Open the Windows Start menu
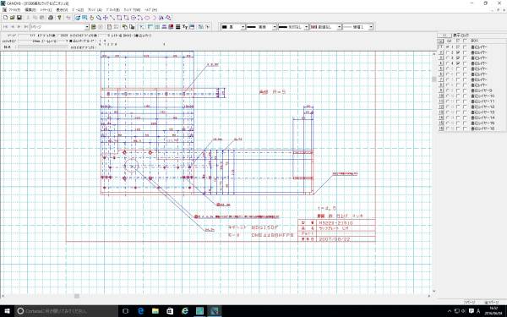Image resolution: width=507 pixels, height=317 pixels. (x=7, y=311)
